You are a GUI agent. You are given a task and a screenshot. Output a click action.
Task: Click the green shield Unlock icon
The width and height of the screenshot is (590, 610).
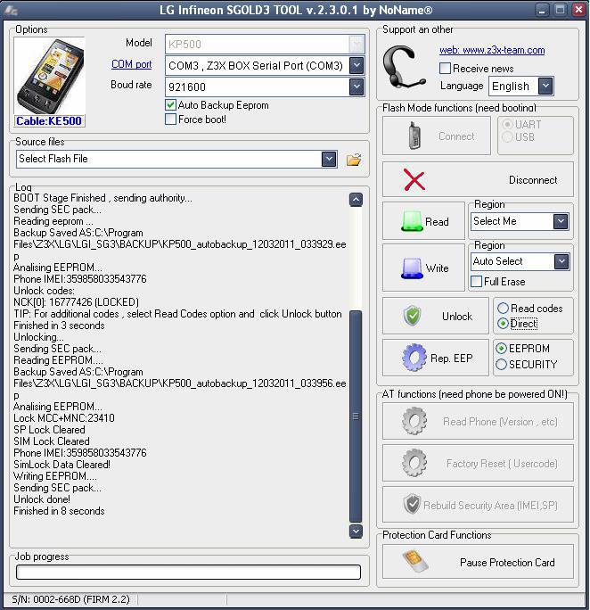(412, 316)
